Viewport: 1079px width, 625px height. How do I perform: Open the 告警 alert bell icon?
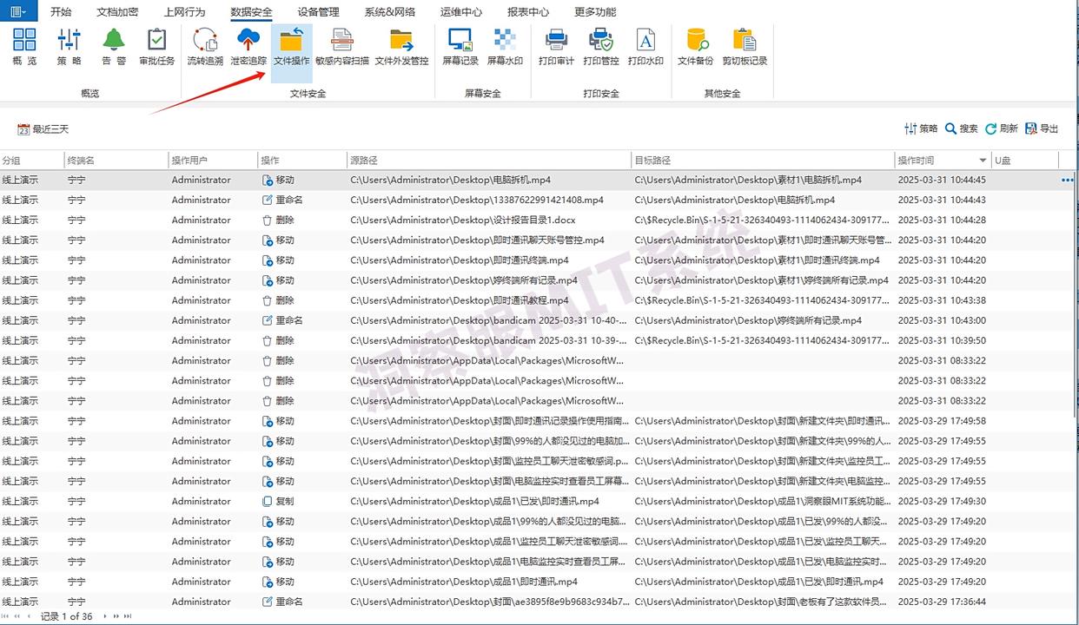pos(114,47)
